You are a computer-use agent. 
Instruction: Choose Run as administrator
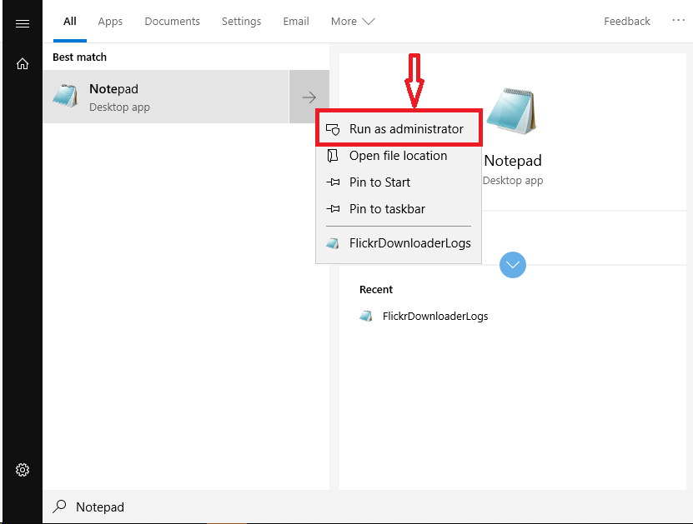(x=399, y=129)
